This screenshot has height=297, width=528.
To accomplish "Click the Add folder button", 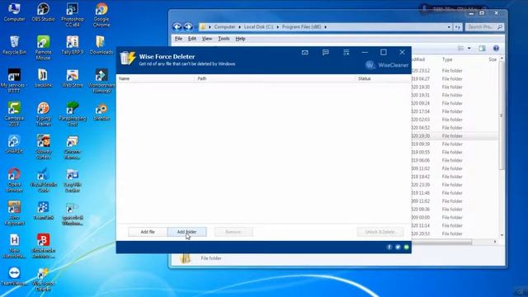I will click(x=187, y=232).
